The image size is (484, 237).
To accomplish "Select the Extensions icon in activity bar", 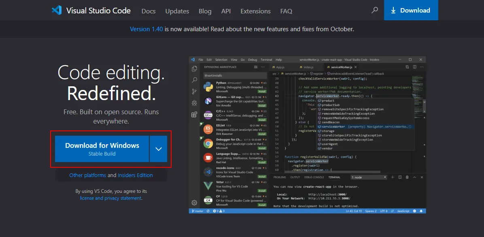I will 195,115.
